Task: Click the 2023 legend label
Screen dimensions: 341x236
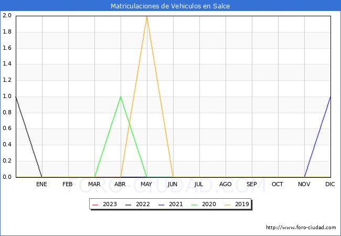Action: coord(110,205)
